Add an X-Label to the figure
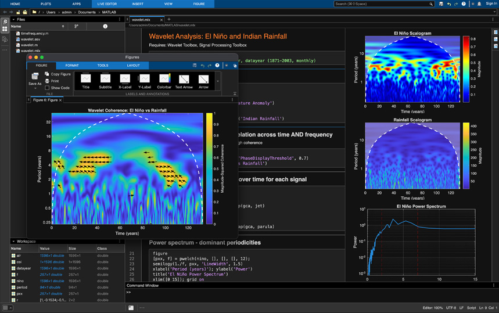 coord(125,79)
